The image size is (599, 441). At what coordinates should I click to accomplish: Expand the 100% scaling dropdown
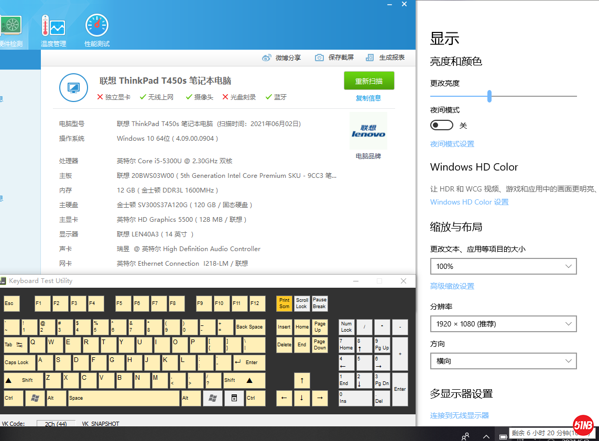(x=504, y=266)
